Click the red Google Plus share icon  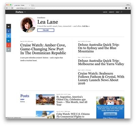(8, 45)
